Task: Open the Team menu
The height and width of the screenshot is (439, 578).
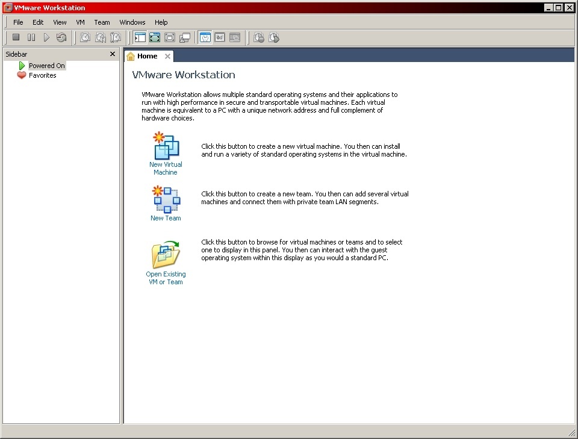Action: coord(102,22)
